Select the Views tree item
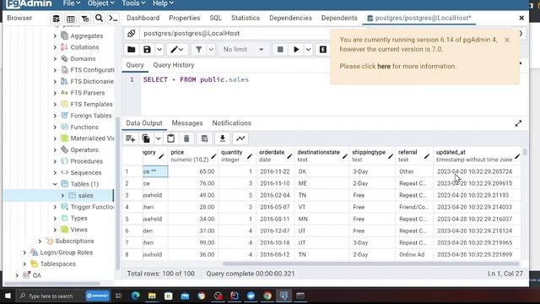Screen dimensions: 540x304 point(78,230)
